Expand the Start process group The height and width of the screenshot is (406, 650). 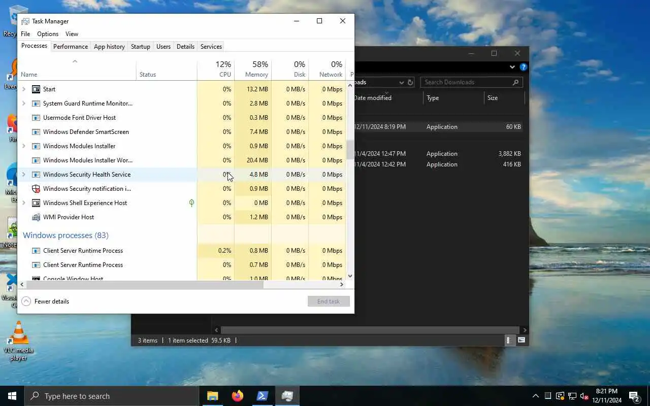pyautogui.click(x=24, y=89)
